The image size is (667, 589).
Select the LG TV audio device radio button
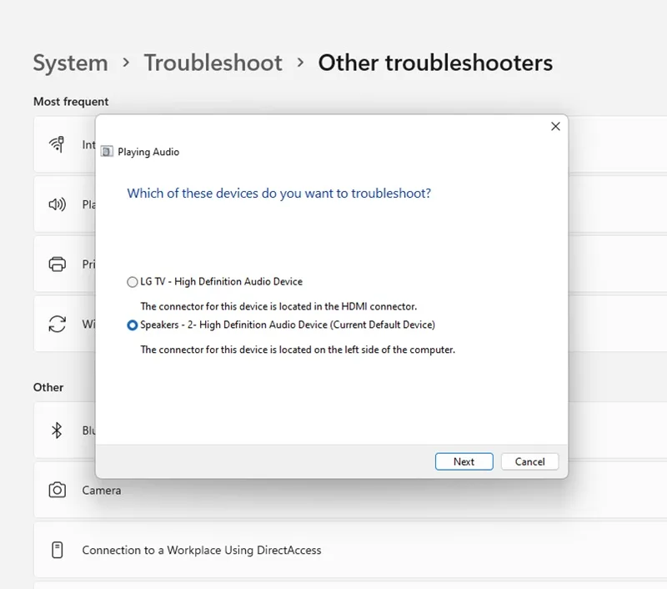[x=133, y=282]
